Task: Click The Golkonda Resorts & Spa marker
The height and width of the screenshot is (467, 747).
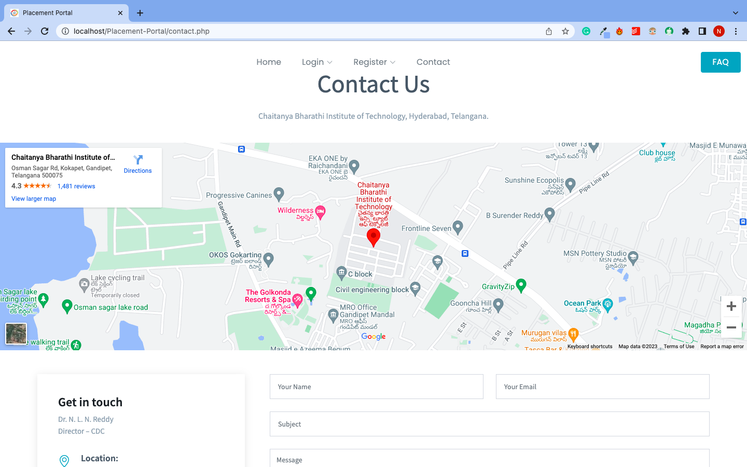Action: (297, 300)
